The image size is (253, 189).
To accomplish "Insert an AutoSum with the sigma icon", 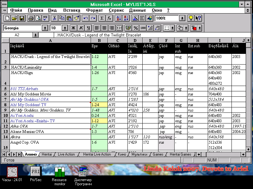I will [x=102, y=18].
